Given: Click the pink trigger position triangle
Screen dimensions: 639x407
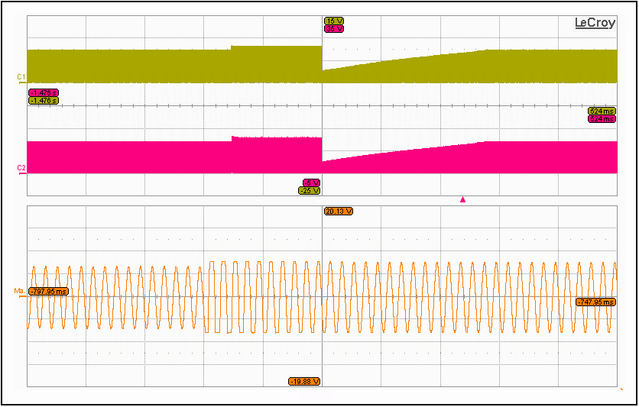Looking at the screenshot, I should 462,199.
